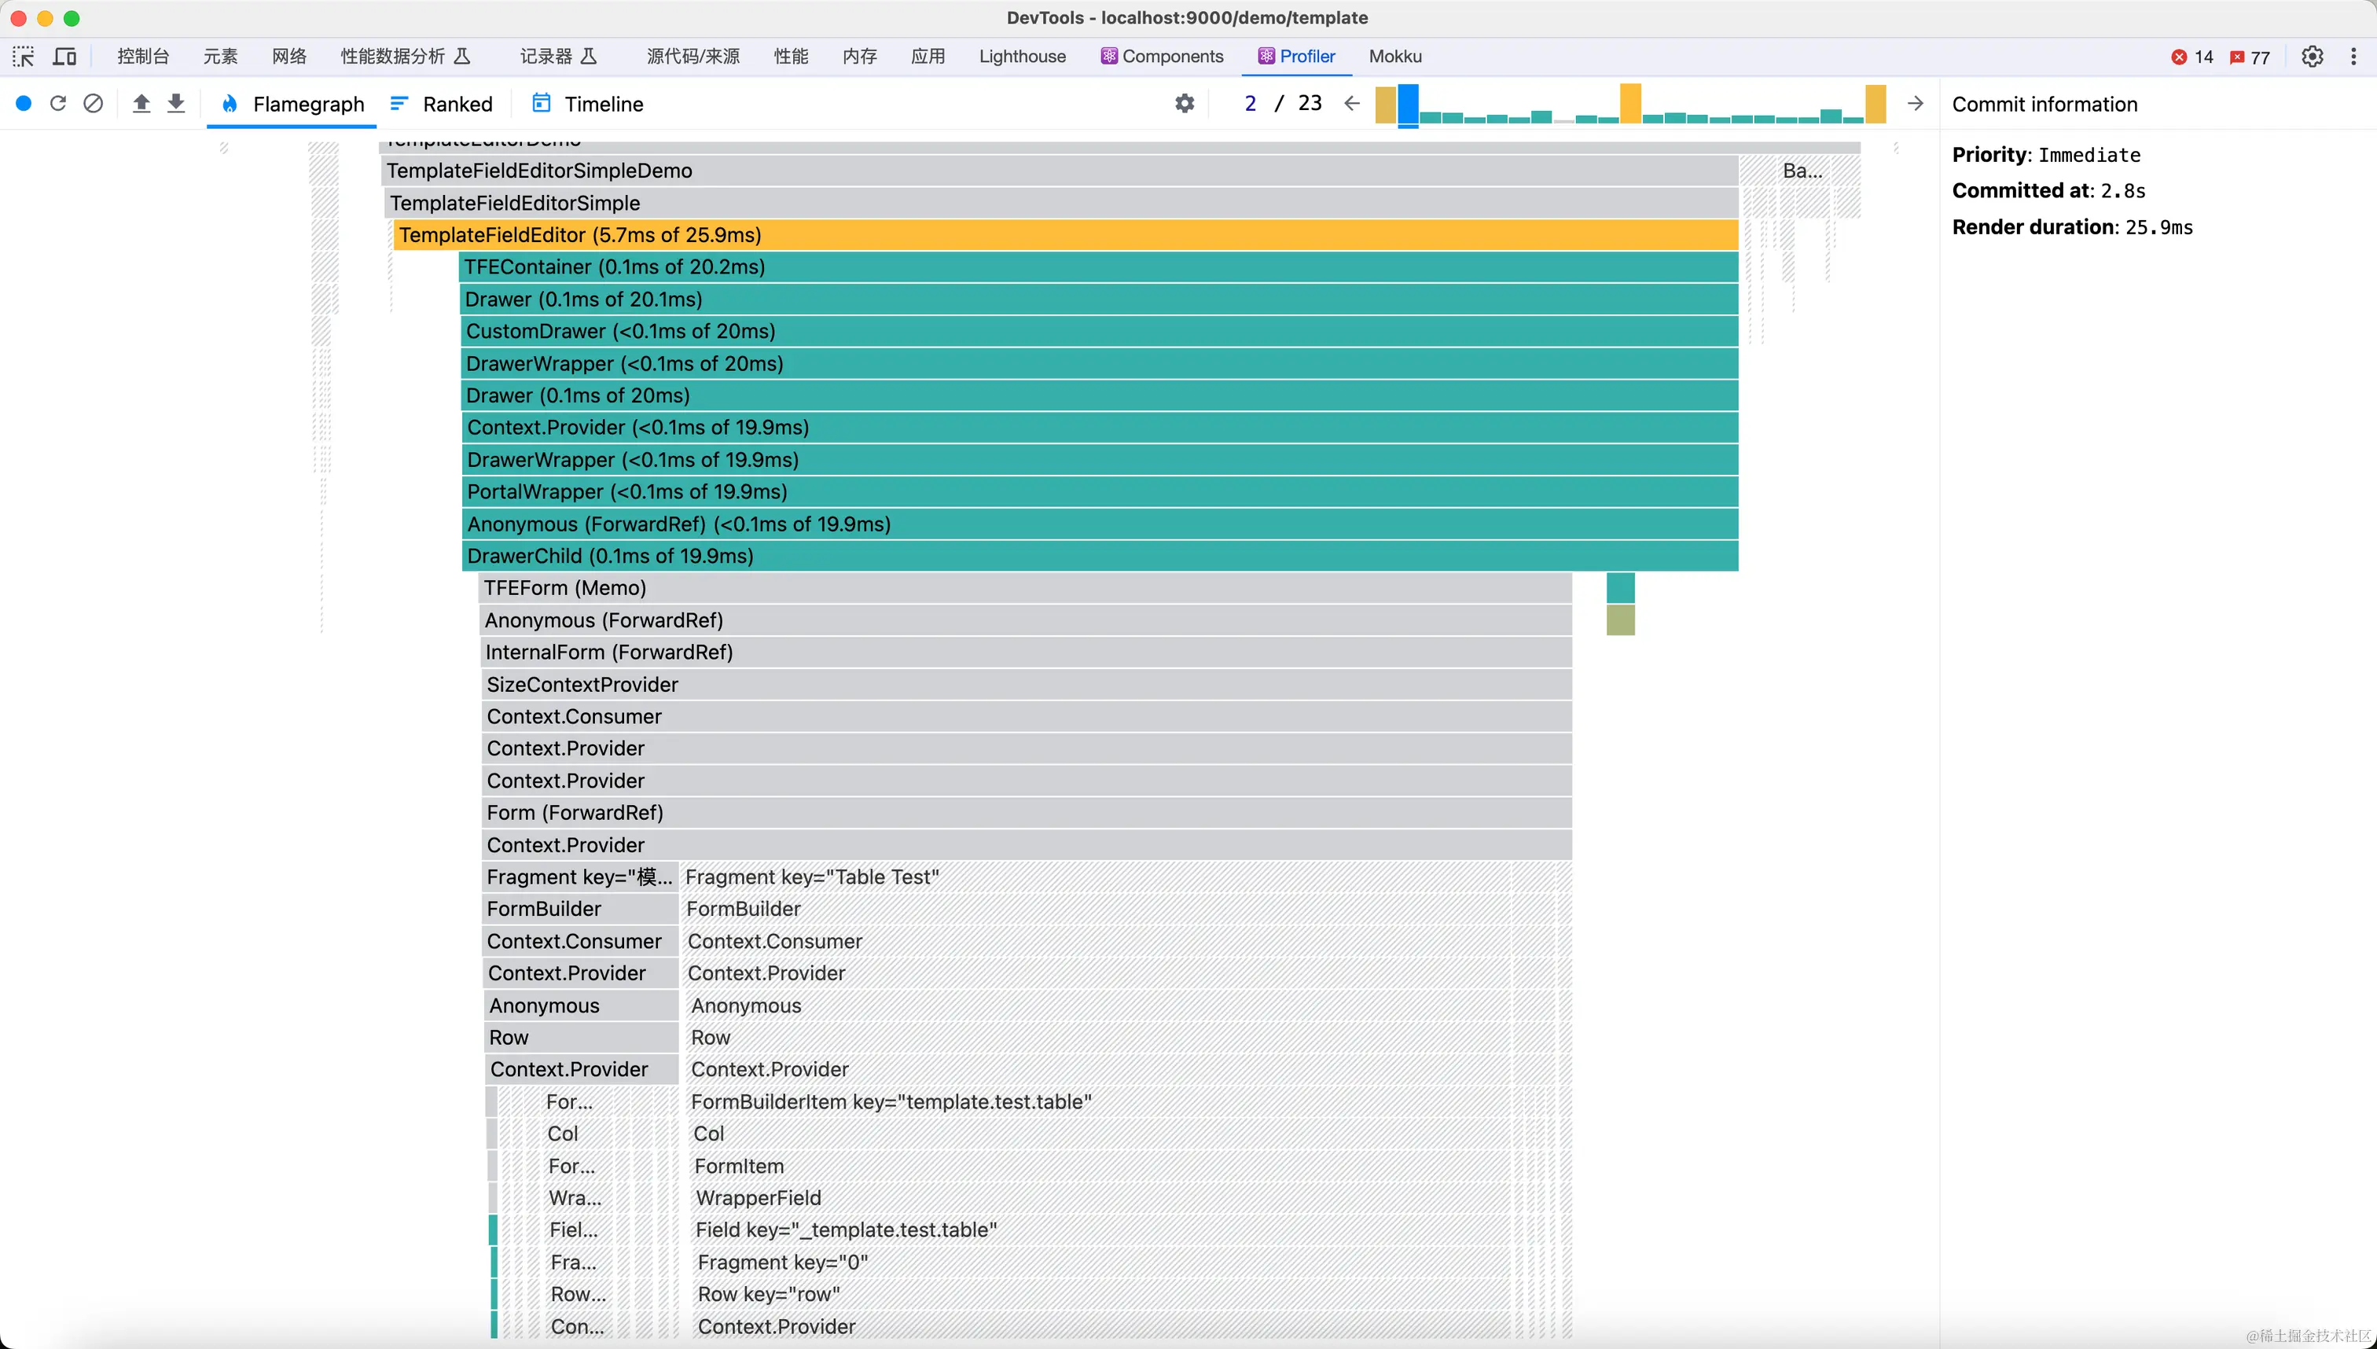Viewport: 2377px width, 1349px height.
Task: Switch to the Flamegraph view
Action: 292,104
